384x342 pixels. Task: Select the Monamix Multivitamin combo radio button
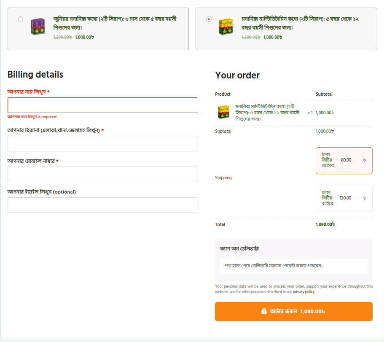tap(209, 19)
